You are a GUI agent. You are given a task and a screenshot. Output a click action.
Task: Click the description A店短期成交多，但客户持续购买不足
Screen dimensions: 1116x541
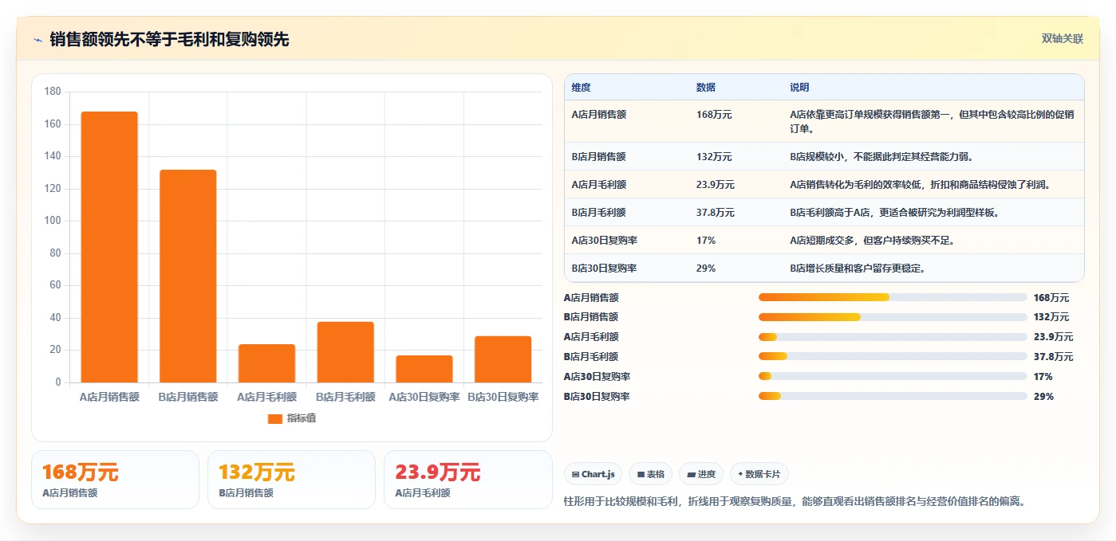pyautogui.click(x=872, y=241)
